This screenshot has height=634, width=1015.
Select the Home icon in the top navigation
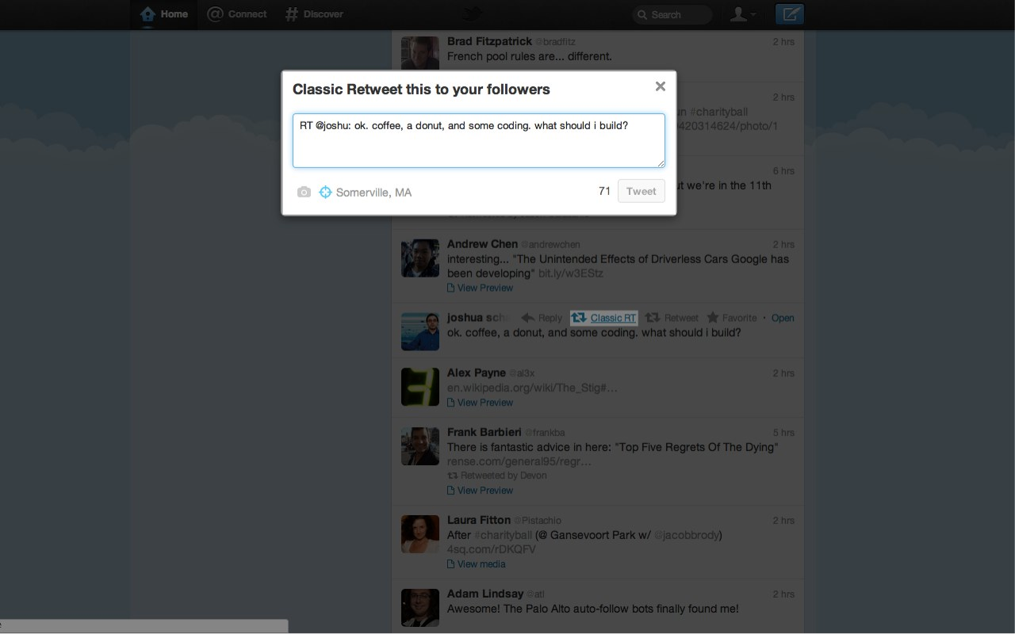coord(147,14)
